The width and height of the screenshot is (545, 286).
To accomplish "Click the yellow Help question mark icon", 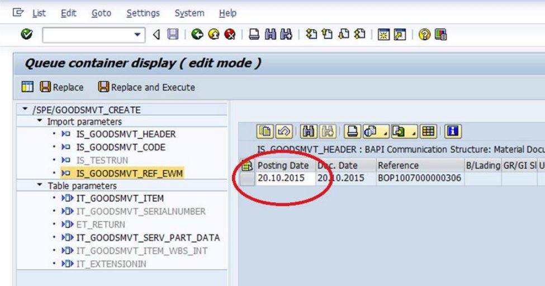I will [425, 35].
